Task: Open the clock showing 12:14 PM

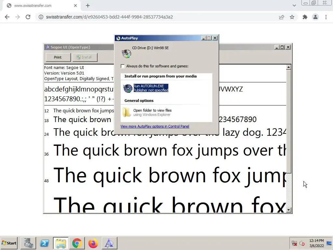Action: [x=316, y=243]
